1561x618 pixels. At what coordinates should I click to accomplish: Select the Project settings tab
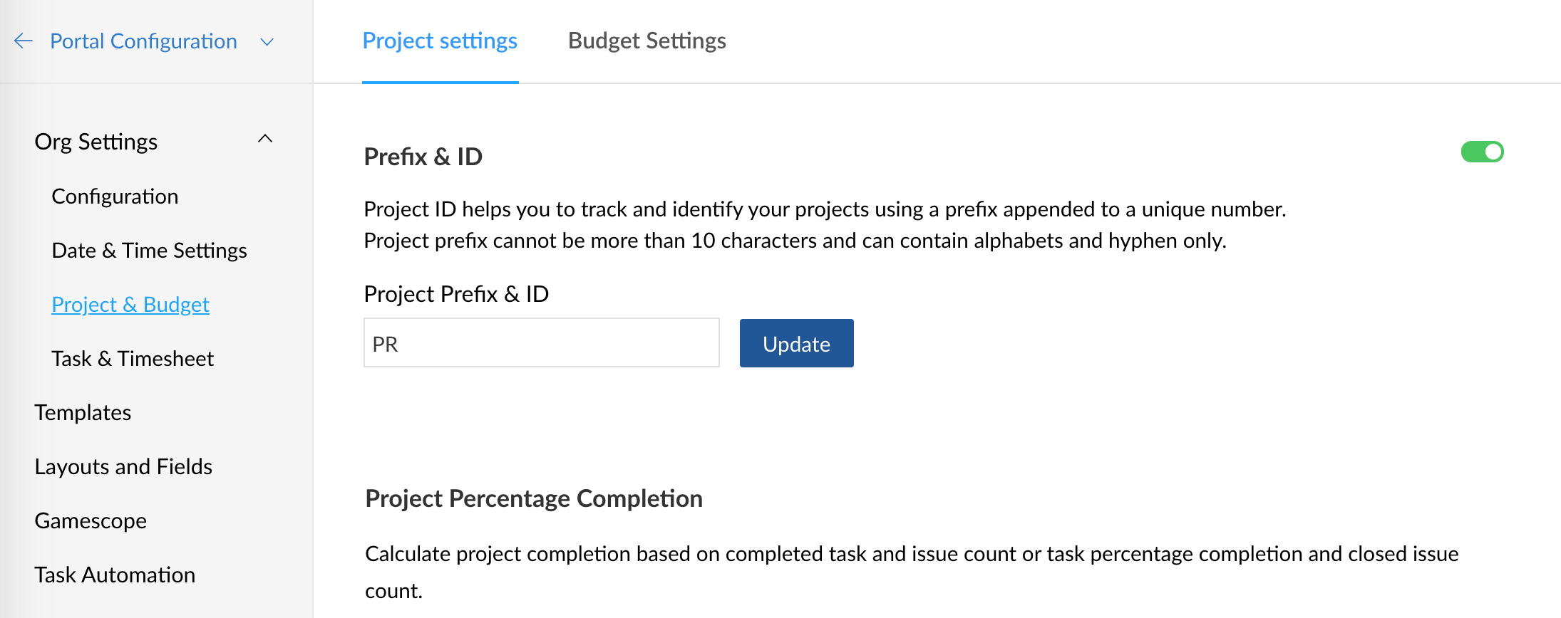pos(440,41)
